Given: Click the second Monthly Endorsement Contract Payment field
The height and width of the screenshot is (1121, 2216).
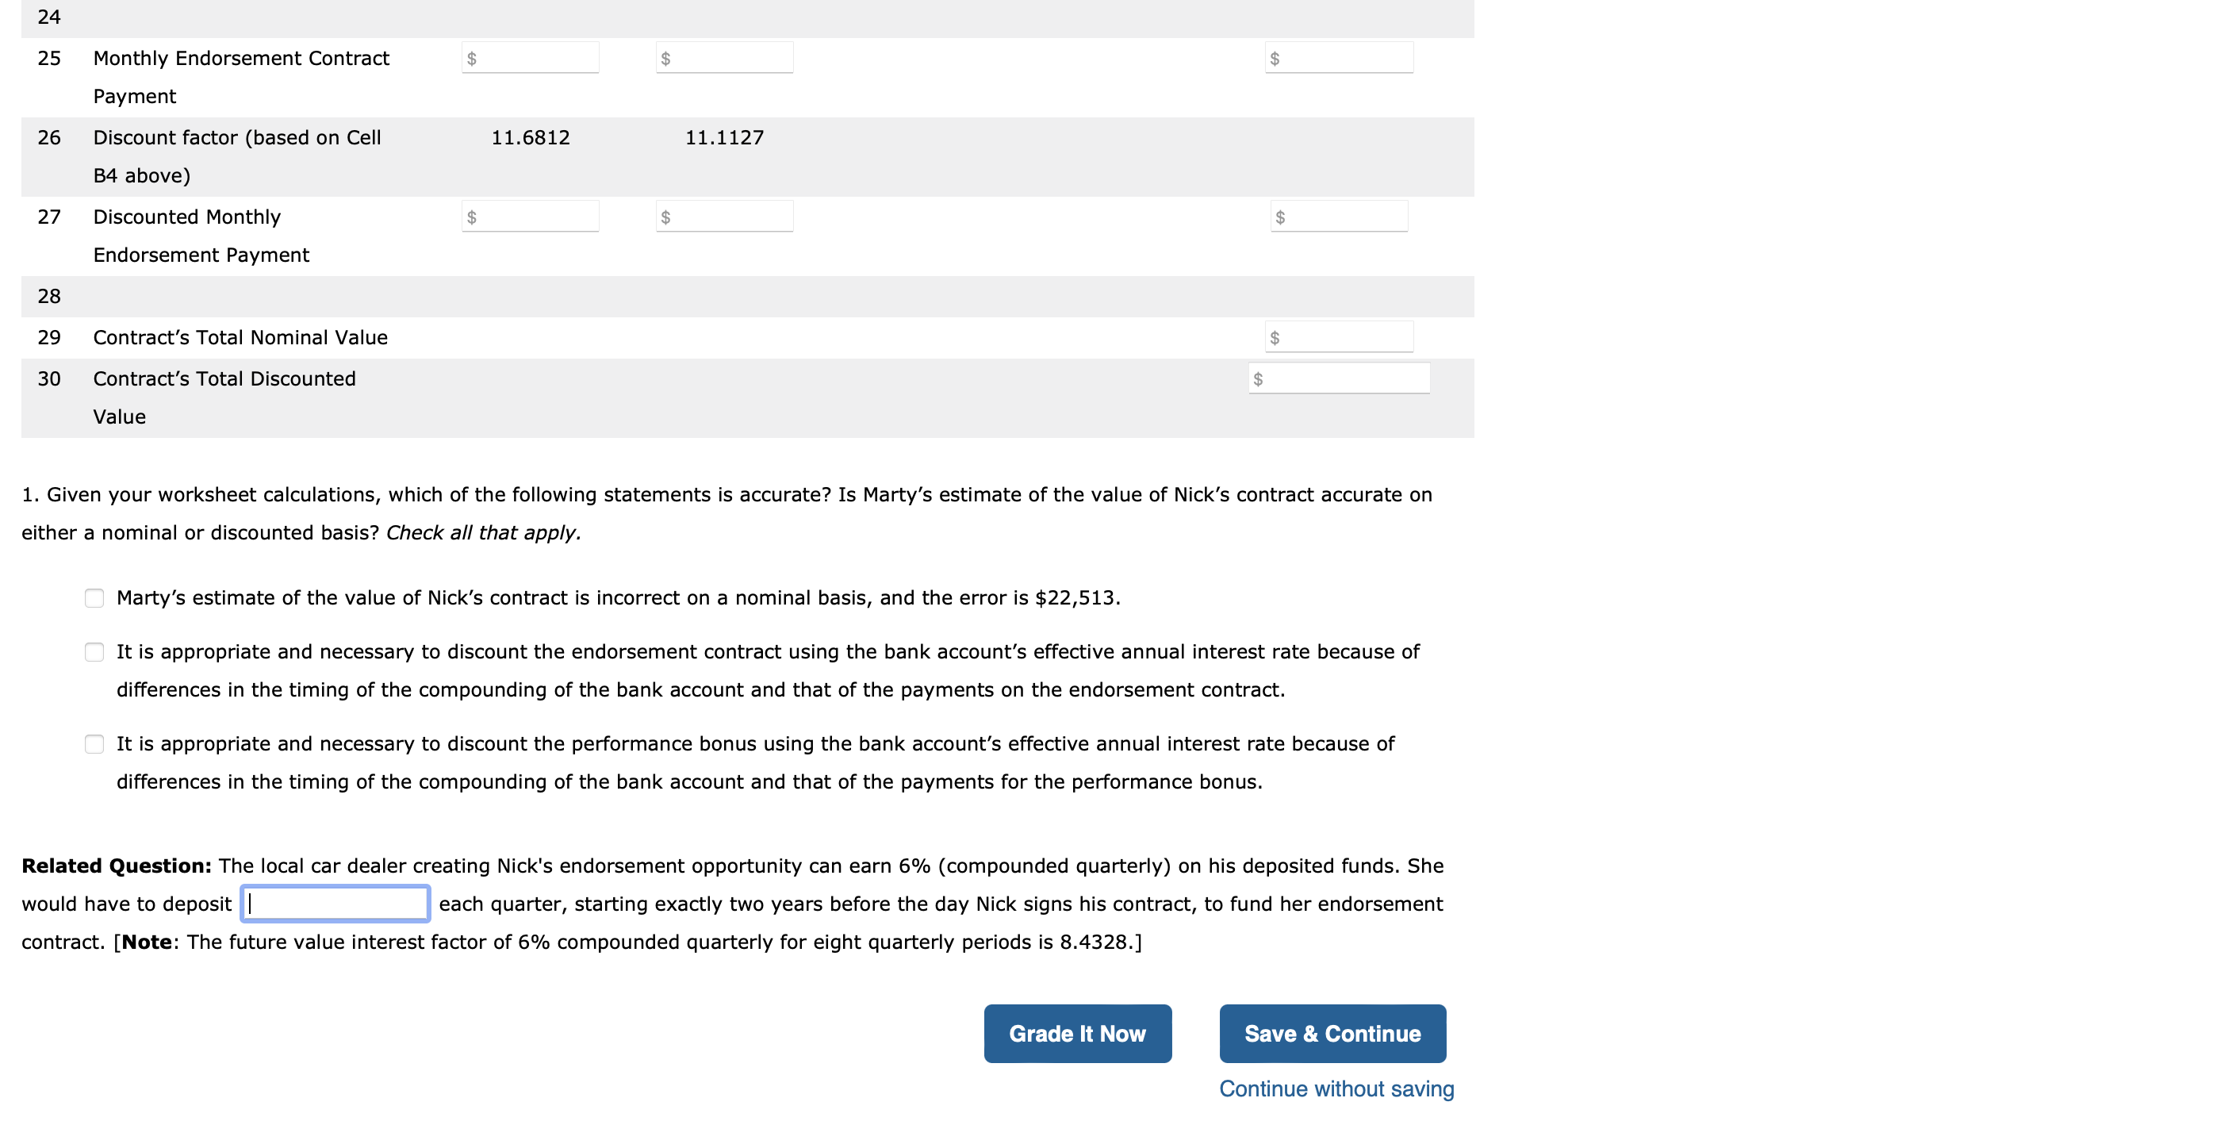Looking at the screenshot, I should click(723, 57).
